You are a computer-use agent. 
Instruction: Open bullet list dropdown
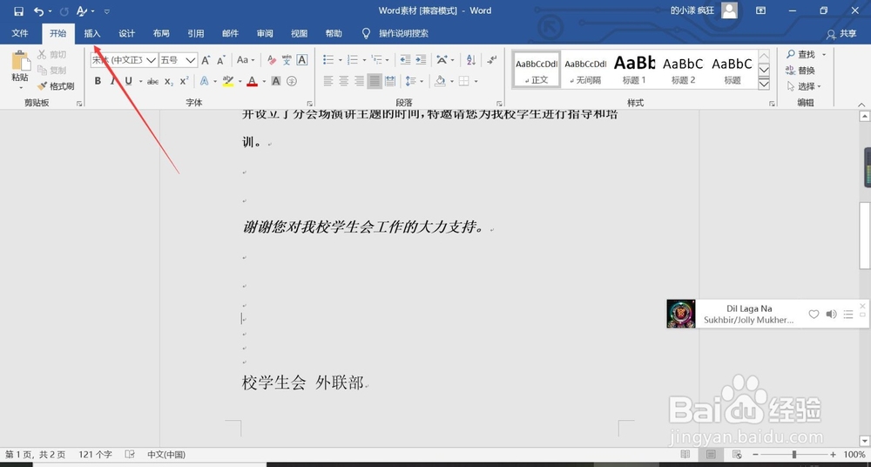(x=340, y=60)
